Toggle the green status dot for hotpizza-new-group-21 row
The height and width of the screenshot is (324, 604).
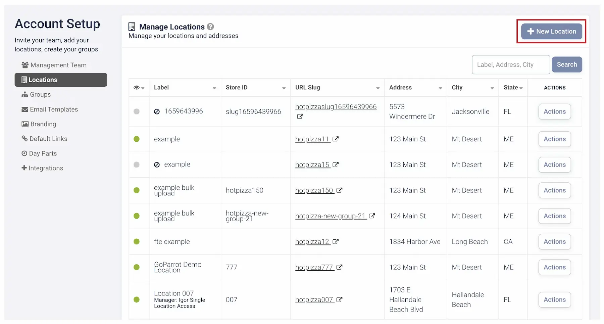[x=137, y=216]
